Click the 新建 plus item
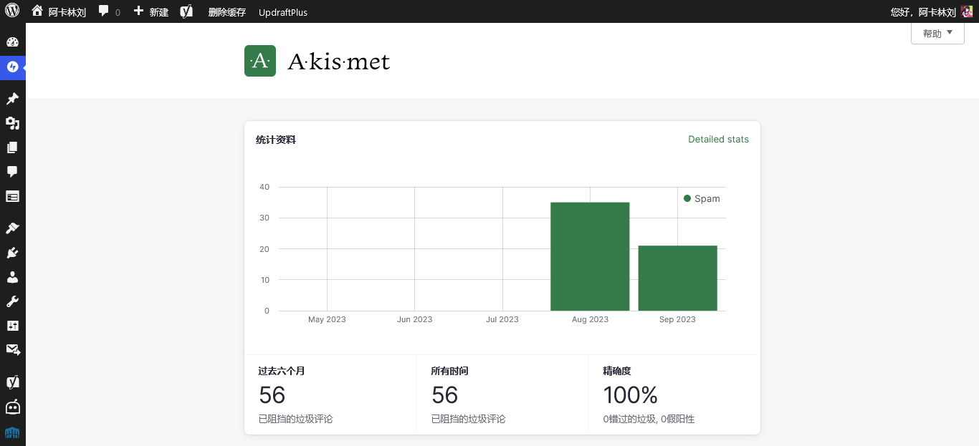This screenshot has height=446, width=979. click(151, 11)
